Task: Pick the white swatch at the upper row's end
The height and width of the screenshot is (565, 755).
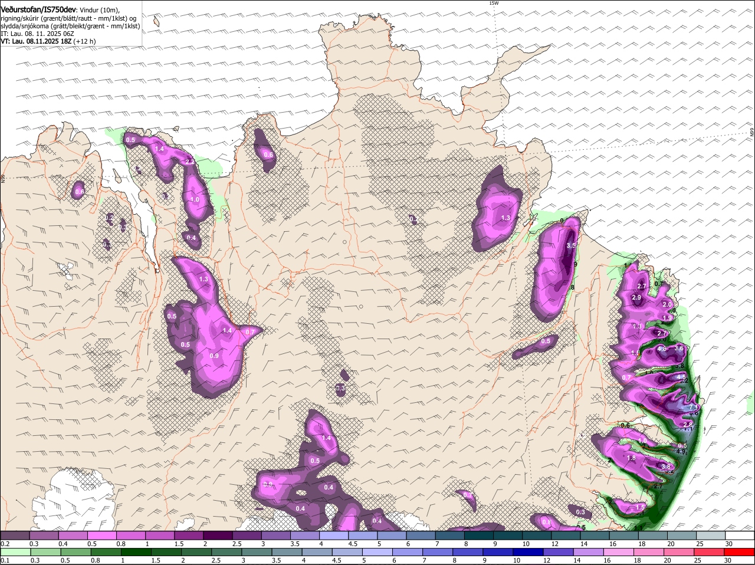Action: (740, 536)
